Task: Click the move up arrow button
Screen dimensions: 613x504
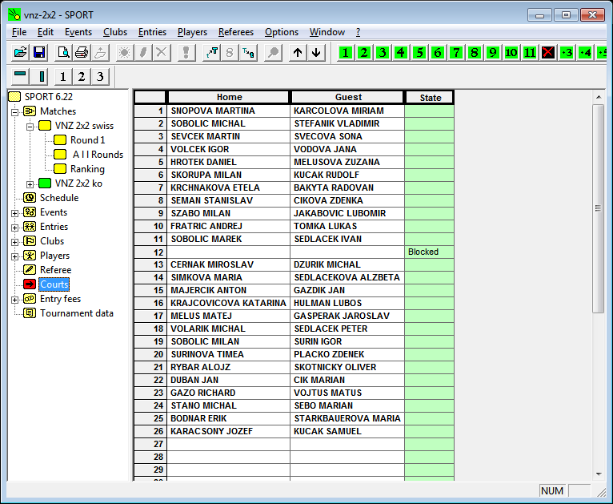Action: tap(298, 53)
